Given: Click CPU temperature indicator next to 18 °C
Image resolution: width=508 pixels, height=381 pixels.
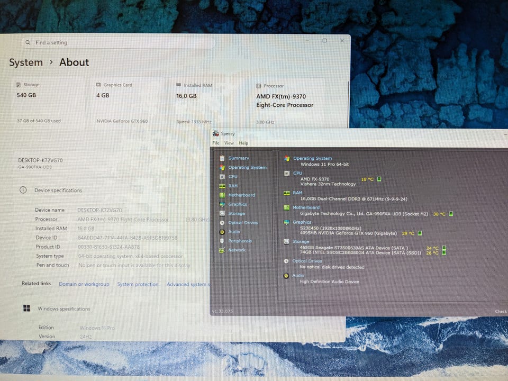Looking at the screenshot, I should (x=379, y=179).
